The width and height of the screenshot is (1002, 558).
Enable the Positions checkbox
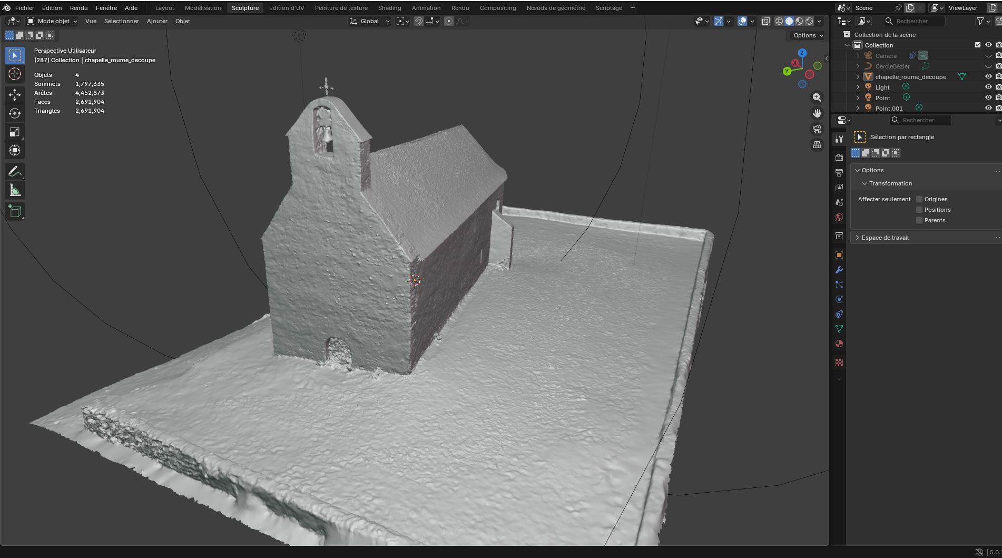(x=919, y=210)
